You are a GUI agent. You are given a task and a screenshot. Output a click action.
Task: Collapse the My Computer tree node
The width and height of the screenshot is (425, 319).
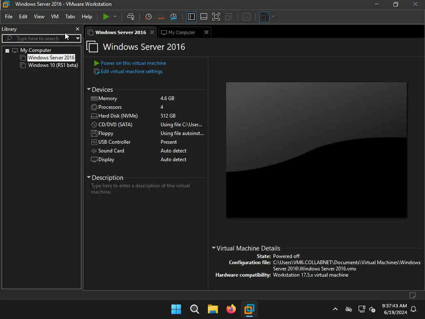7,51
